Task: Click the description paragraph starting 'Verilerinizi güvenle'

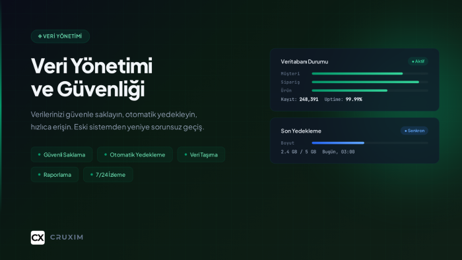Action: pos(117,120)
